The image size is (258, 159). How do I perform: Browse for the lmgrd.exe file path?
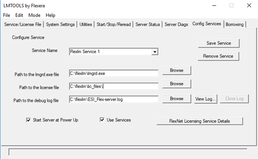click(x=177, y=71)
